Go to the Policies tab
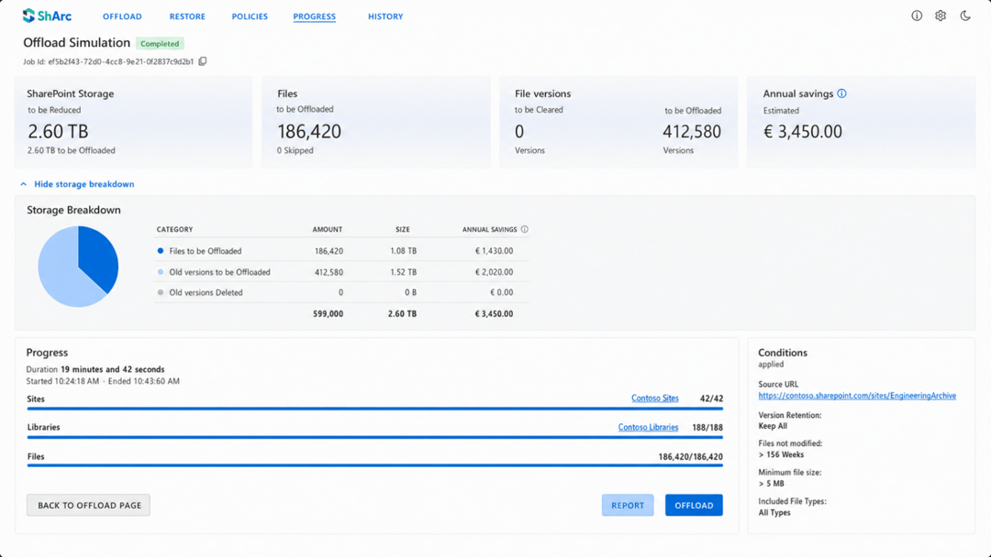Viewport: 991px width, 557px height. [x=250, y=16]
